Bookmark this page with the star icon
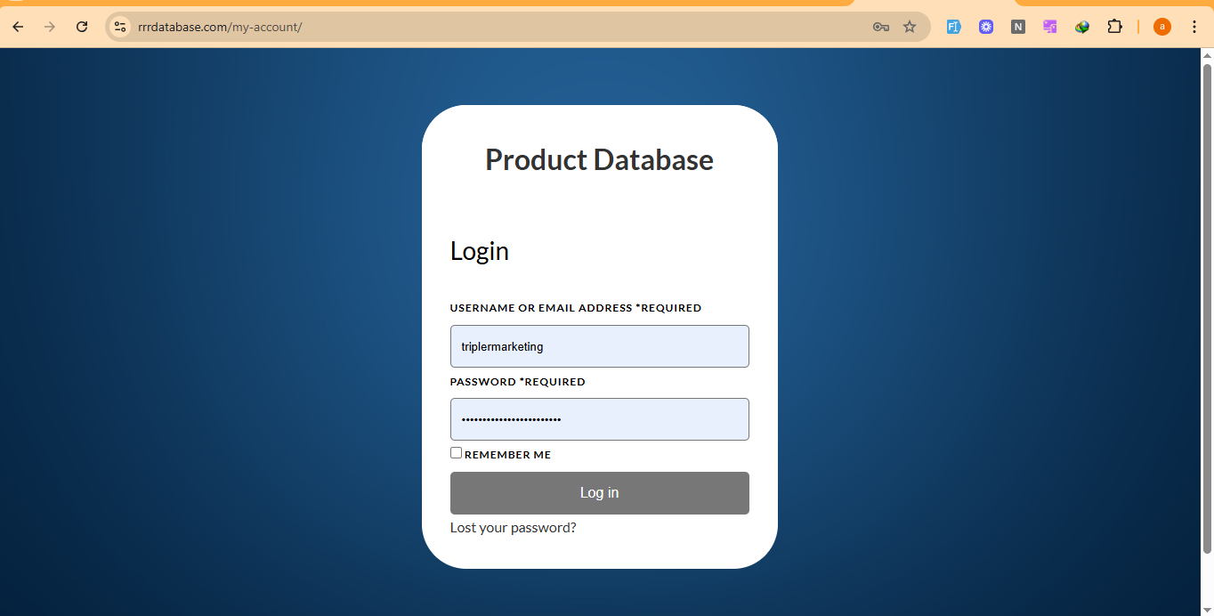The width and height of the screenshot is (1214, 616). (910, 27)
